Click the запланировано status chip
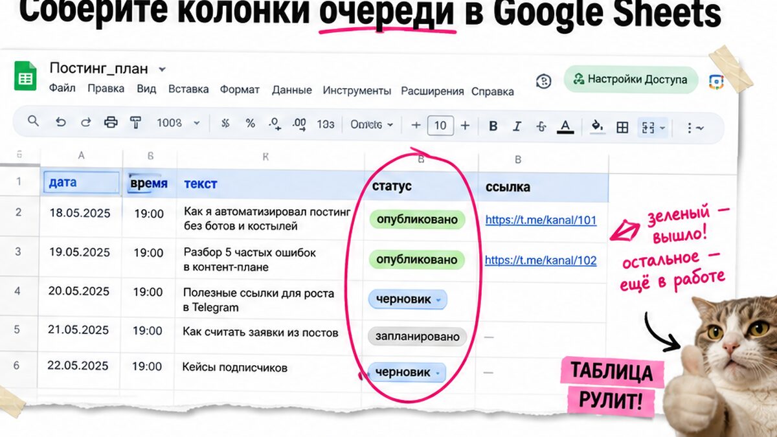This screenshot has height=437, width=777. (417, 337)
